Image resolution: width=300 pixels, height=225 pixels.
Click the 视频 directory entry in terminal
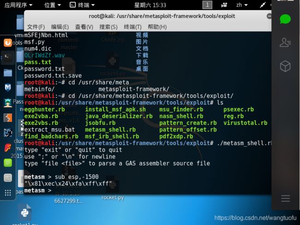(142, 35)
